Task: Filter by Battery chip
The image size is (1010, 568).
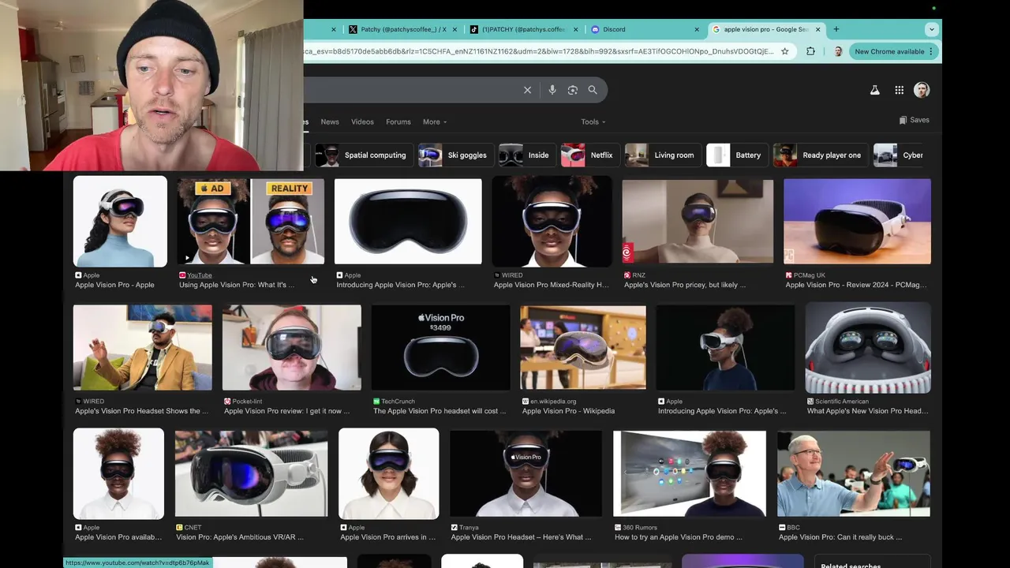Action: tap(736, 155)
